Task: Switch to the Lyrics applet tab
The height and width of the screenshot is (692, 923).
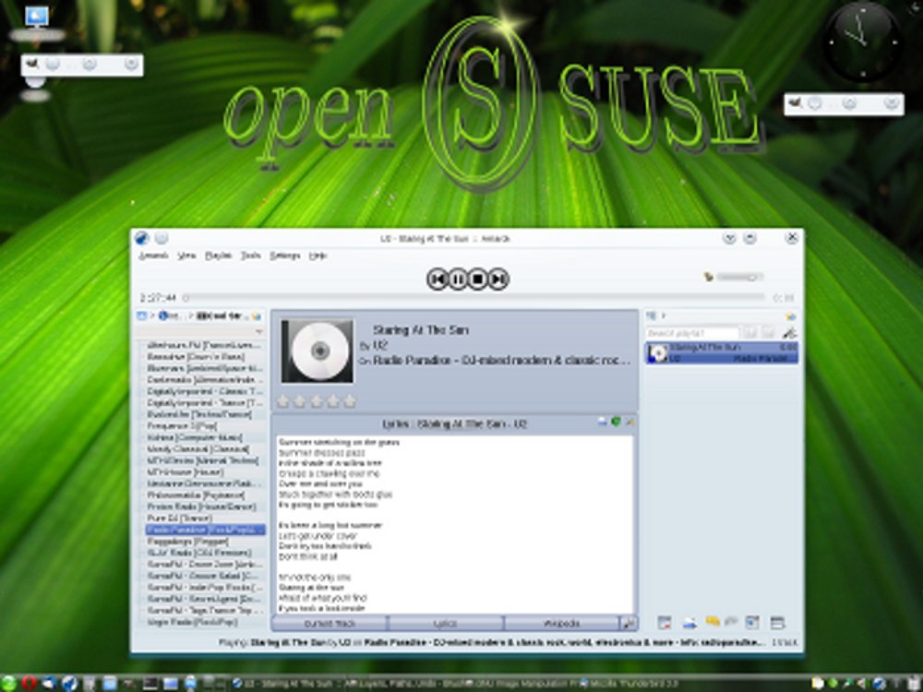Action: tap(446, 623)
